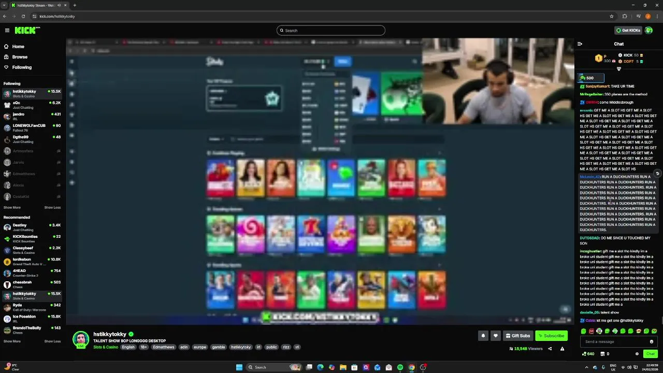Expand Following list with Show More
The height and width of the screenshot is (373, 663).
pyautogui.click(x=12, y=208)
